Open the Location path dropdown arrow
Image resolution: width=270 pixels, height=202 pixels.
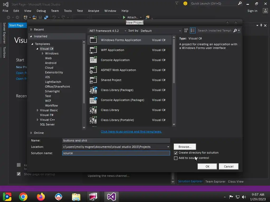(168, 147)
